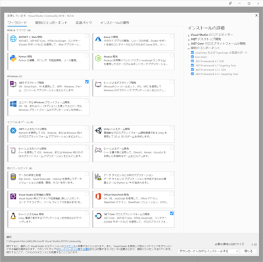Click the ASP.NET と Web 開発 globe icon
Screen dimensions: 263x262
click(x=13, y=39)
